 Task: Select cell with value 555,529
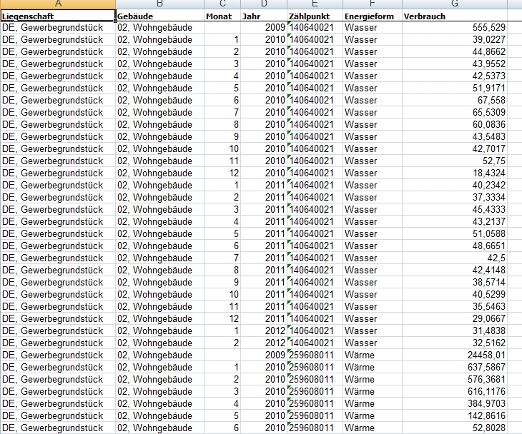454,27
